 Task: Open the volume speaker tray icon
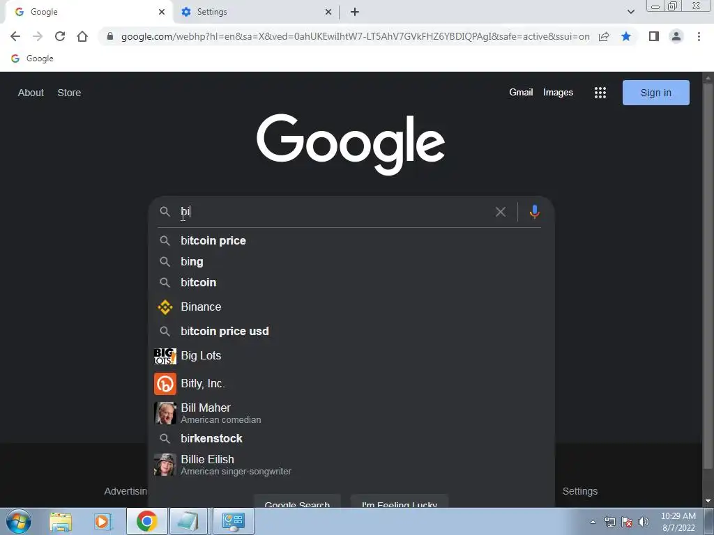644,522
